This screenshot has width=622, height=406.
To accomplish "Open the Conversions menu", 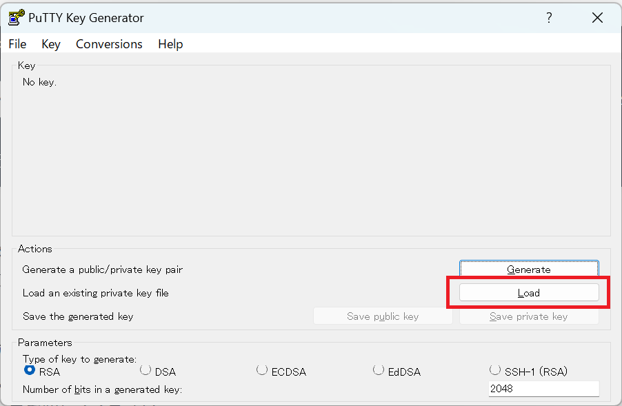I will [x=109, y=44].
